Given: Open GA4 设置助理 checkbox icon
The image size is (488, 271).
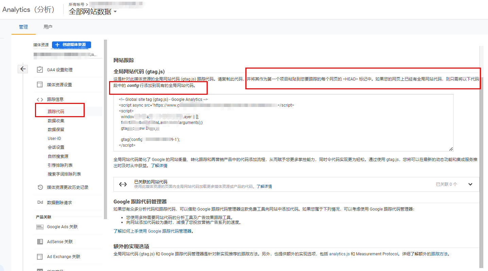Looking at the screenshot, I should point(40,70).
